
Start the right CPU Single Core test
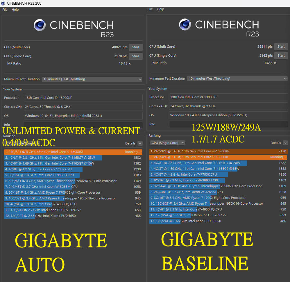click(x=281, y=56)
